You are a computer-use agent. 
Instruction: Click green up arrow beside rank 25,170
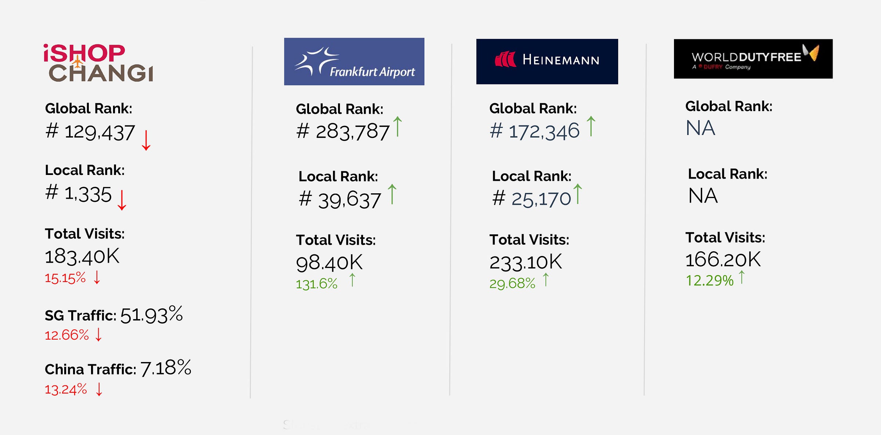point(578,194)
